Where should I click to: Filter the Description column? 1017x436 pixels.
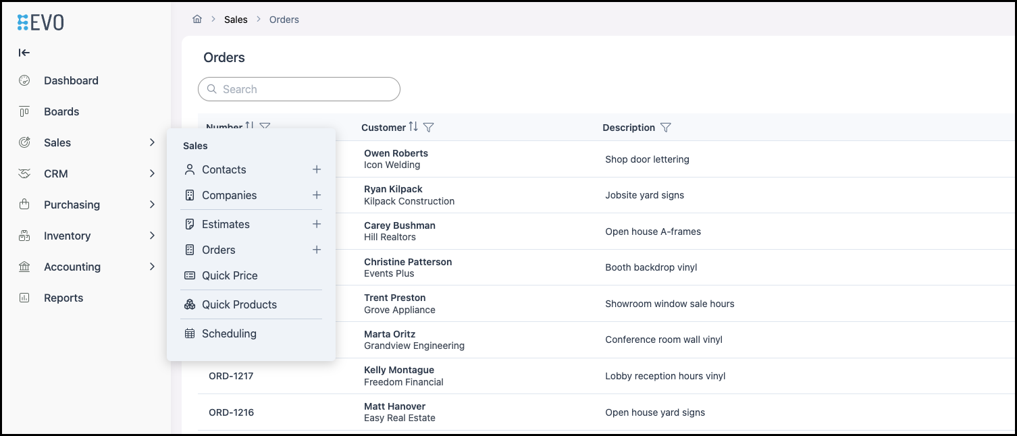point(666,128)
